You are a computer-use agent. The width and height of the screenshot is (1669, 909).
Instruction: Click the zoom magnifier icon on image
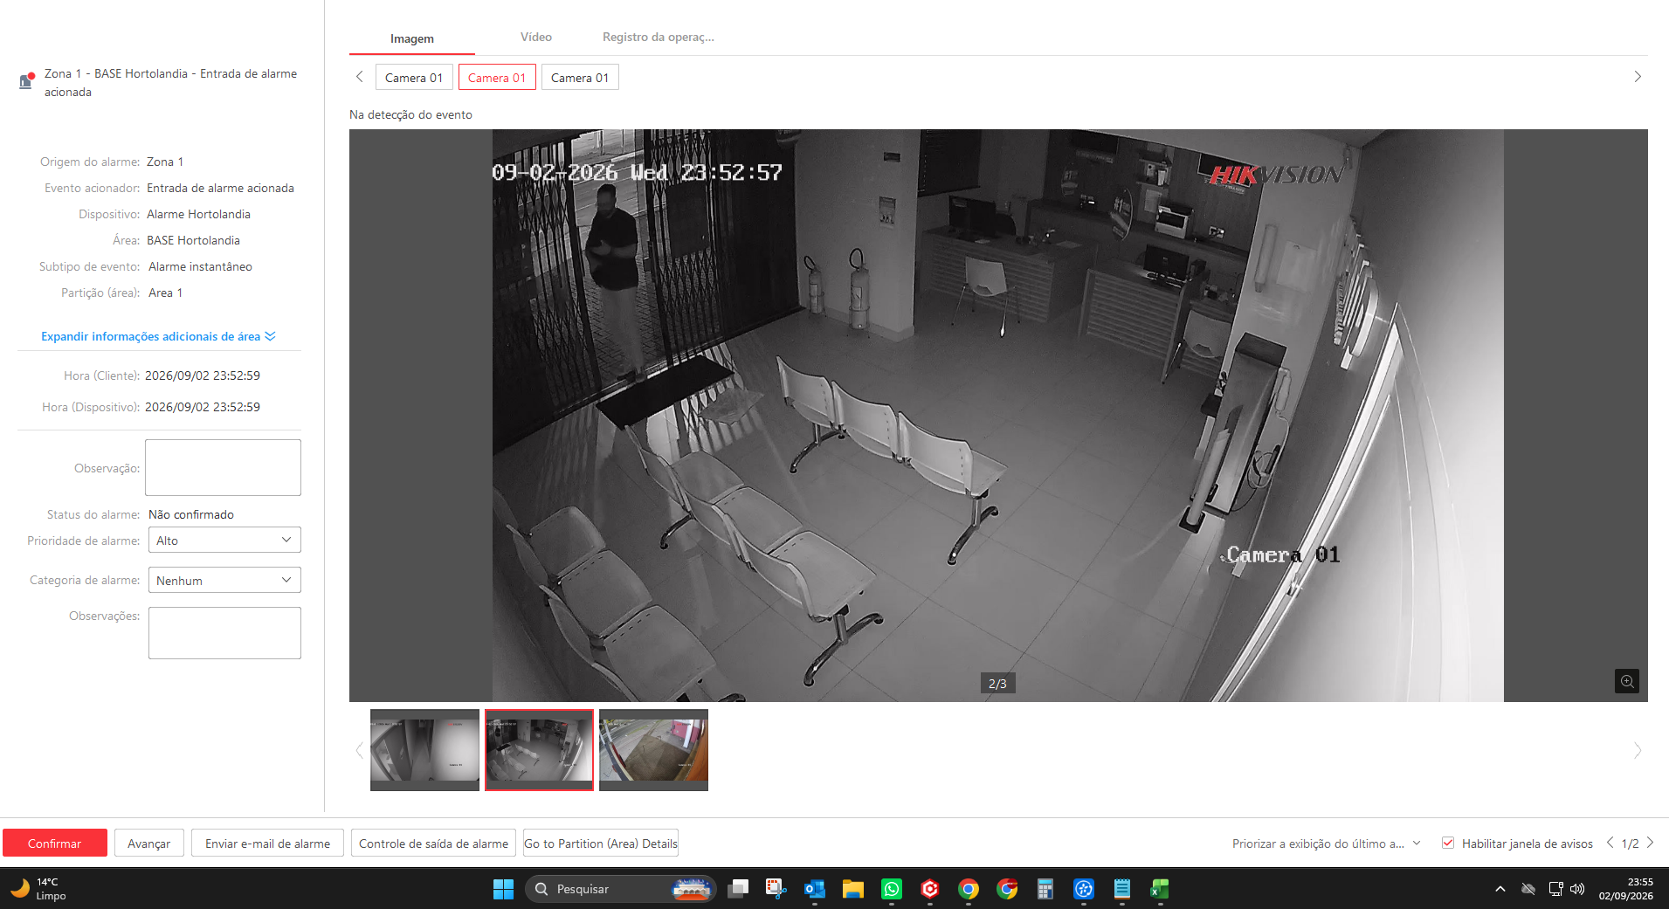click(1626, 681)
